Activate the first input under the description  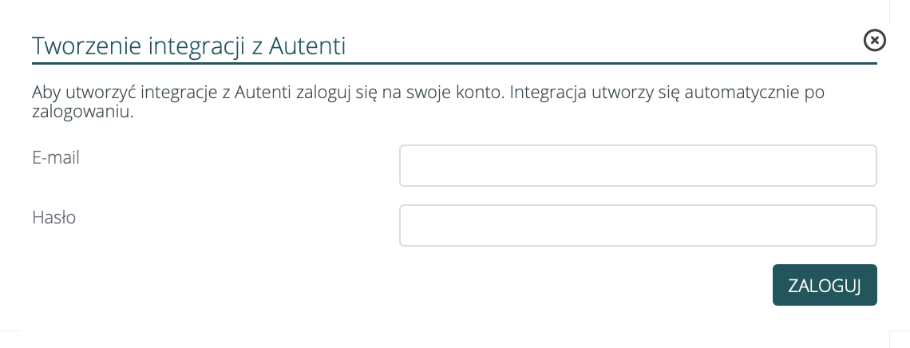tap(638, 165)
